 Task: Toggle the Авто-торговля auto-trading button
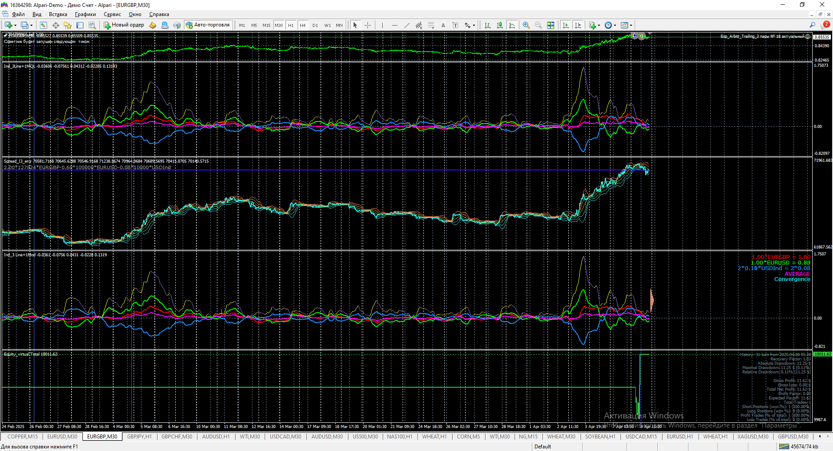208,25
